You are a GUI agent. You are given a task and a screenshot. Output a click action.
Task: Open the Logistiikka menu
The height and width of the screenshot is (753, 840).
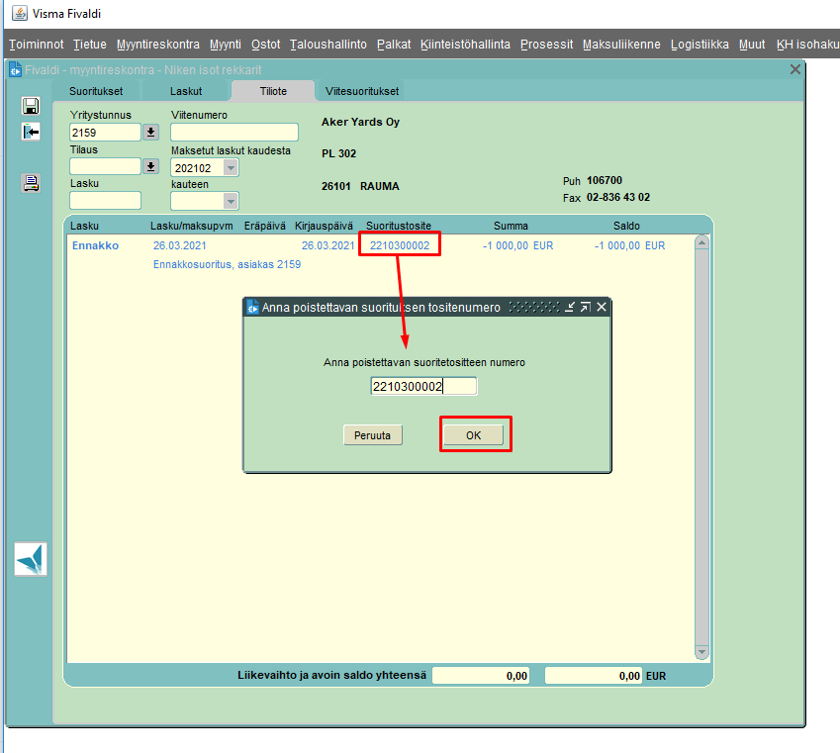[700, 45]
